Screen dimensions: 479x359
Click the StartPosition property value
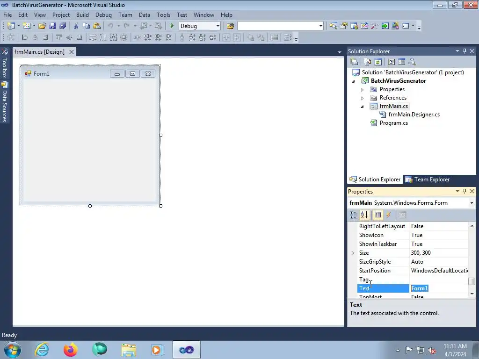pyautogui.click(x=439, y=271)
